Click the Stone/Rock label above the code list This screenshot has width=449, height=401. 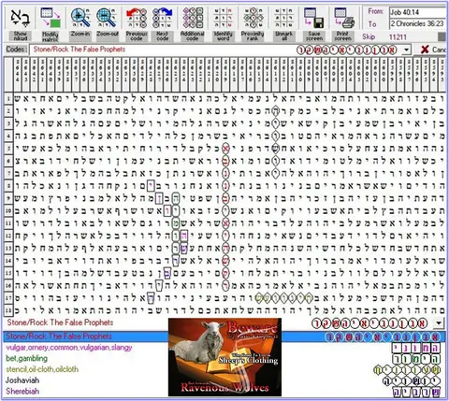(60, 322)
